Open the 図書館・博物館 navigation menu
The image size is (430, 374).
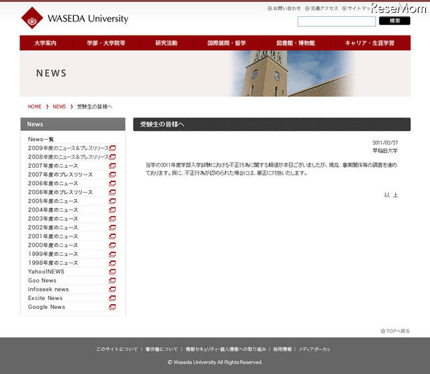[296, 43]
